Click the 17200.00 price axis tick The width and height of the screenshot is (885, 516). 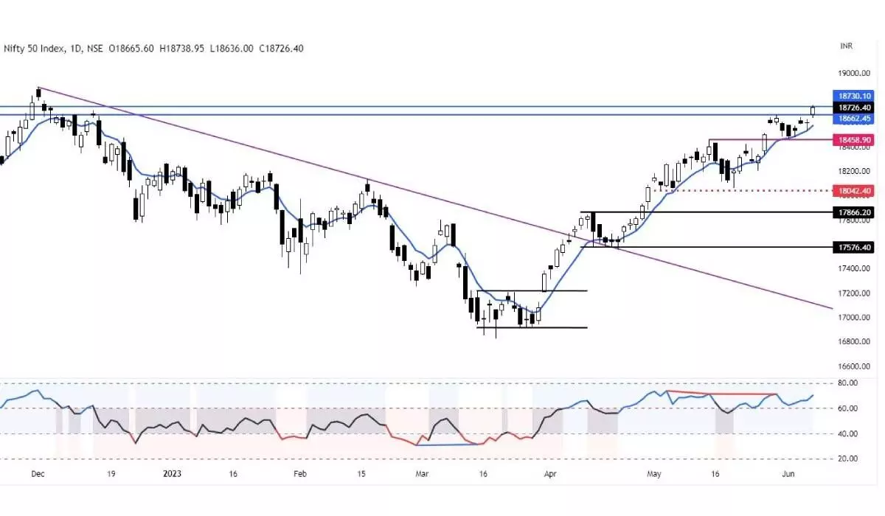[855, 293]
